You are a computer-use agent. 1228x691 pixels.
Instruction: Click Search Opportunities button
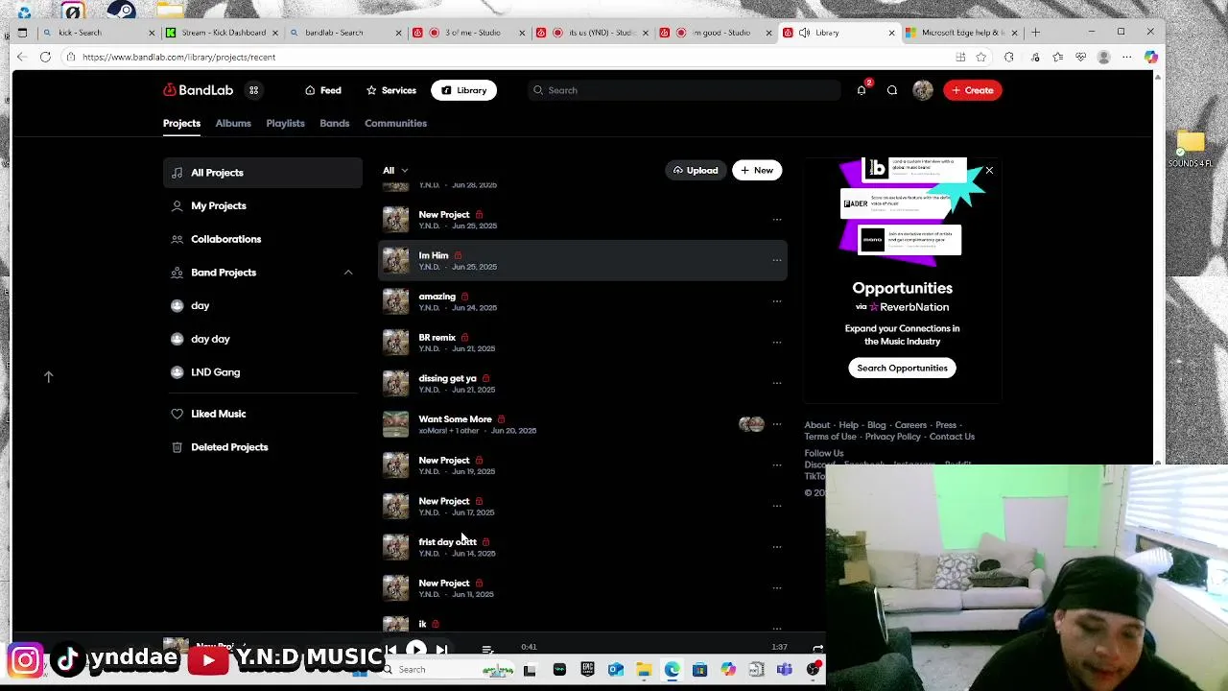[x=902, y=368]
